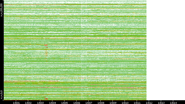
Task: Select the 14:09 time marker
Action: [x=113, y=102]
